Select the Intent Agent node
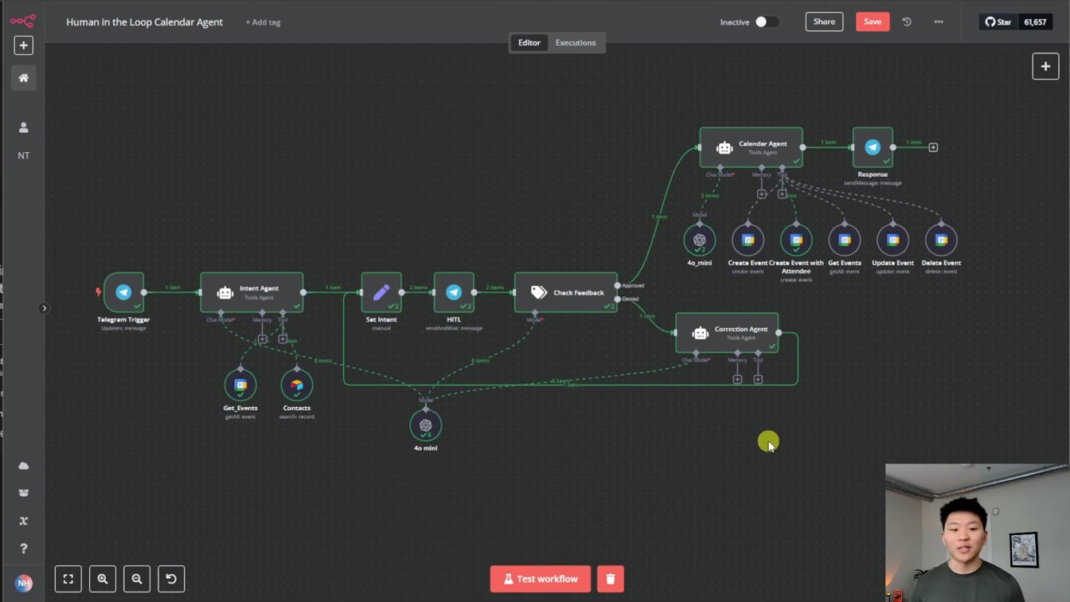 252,292
